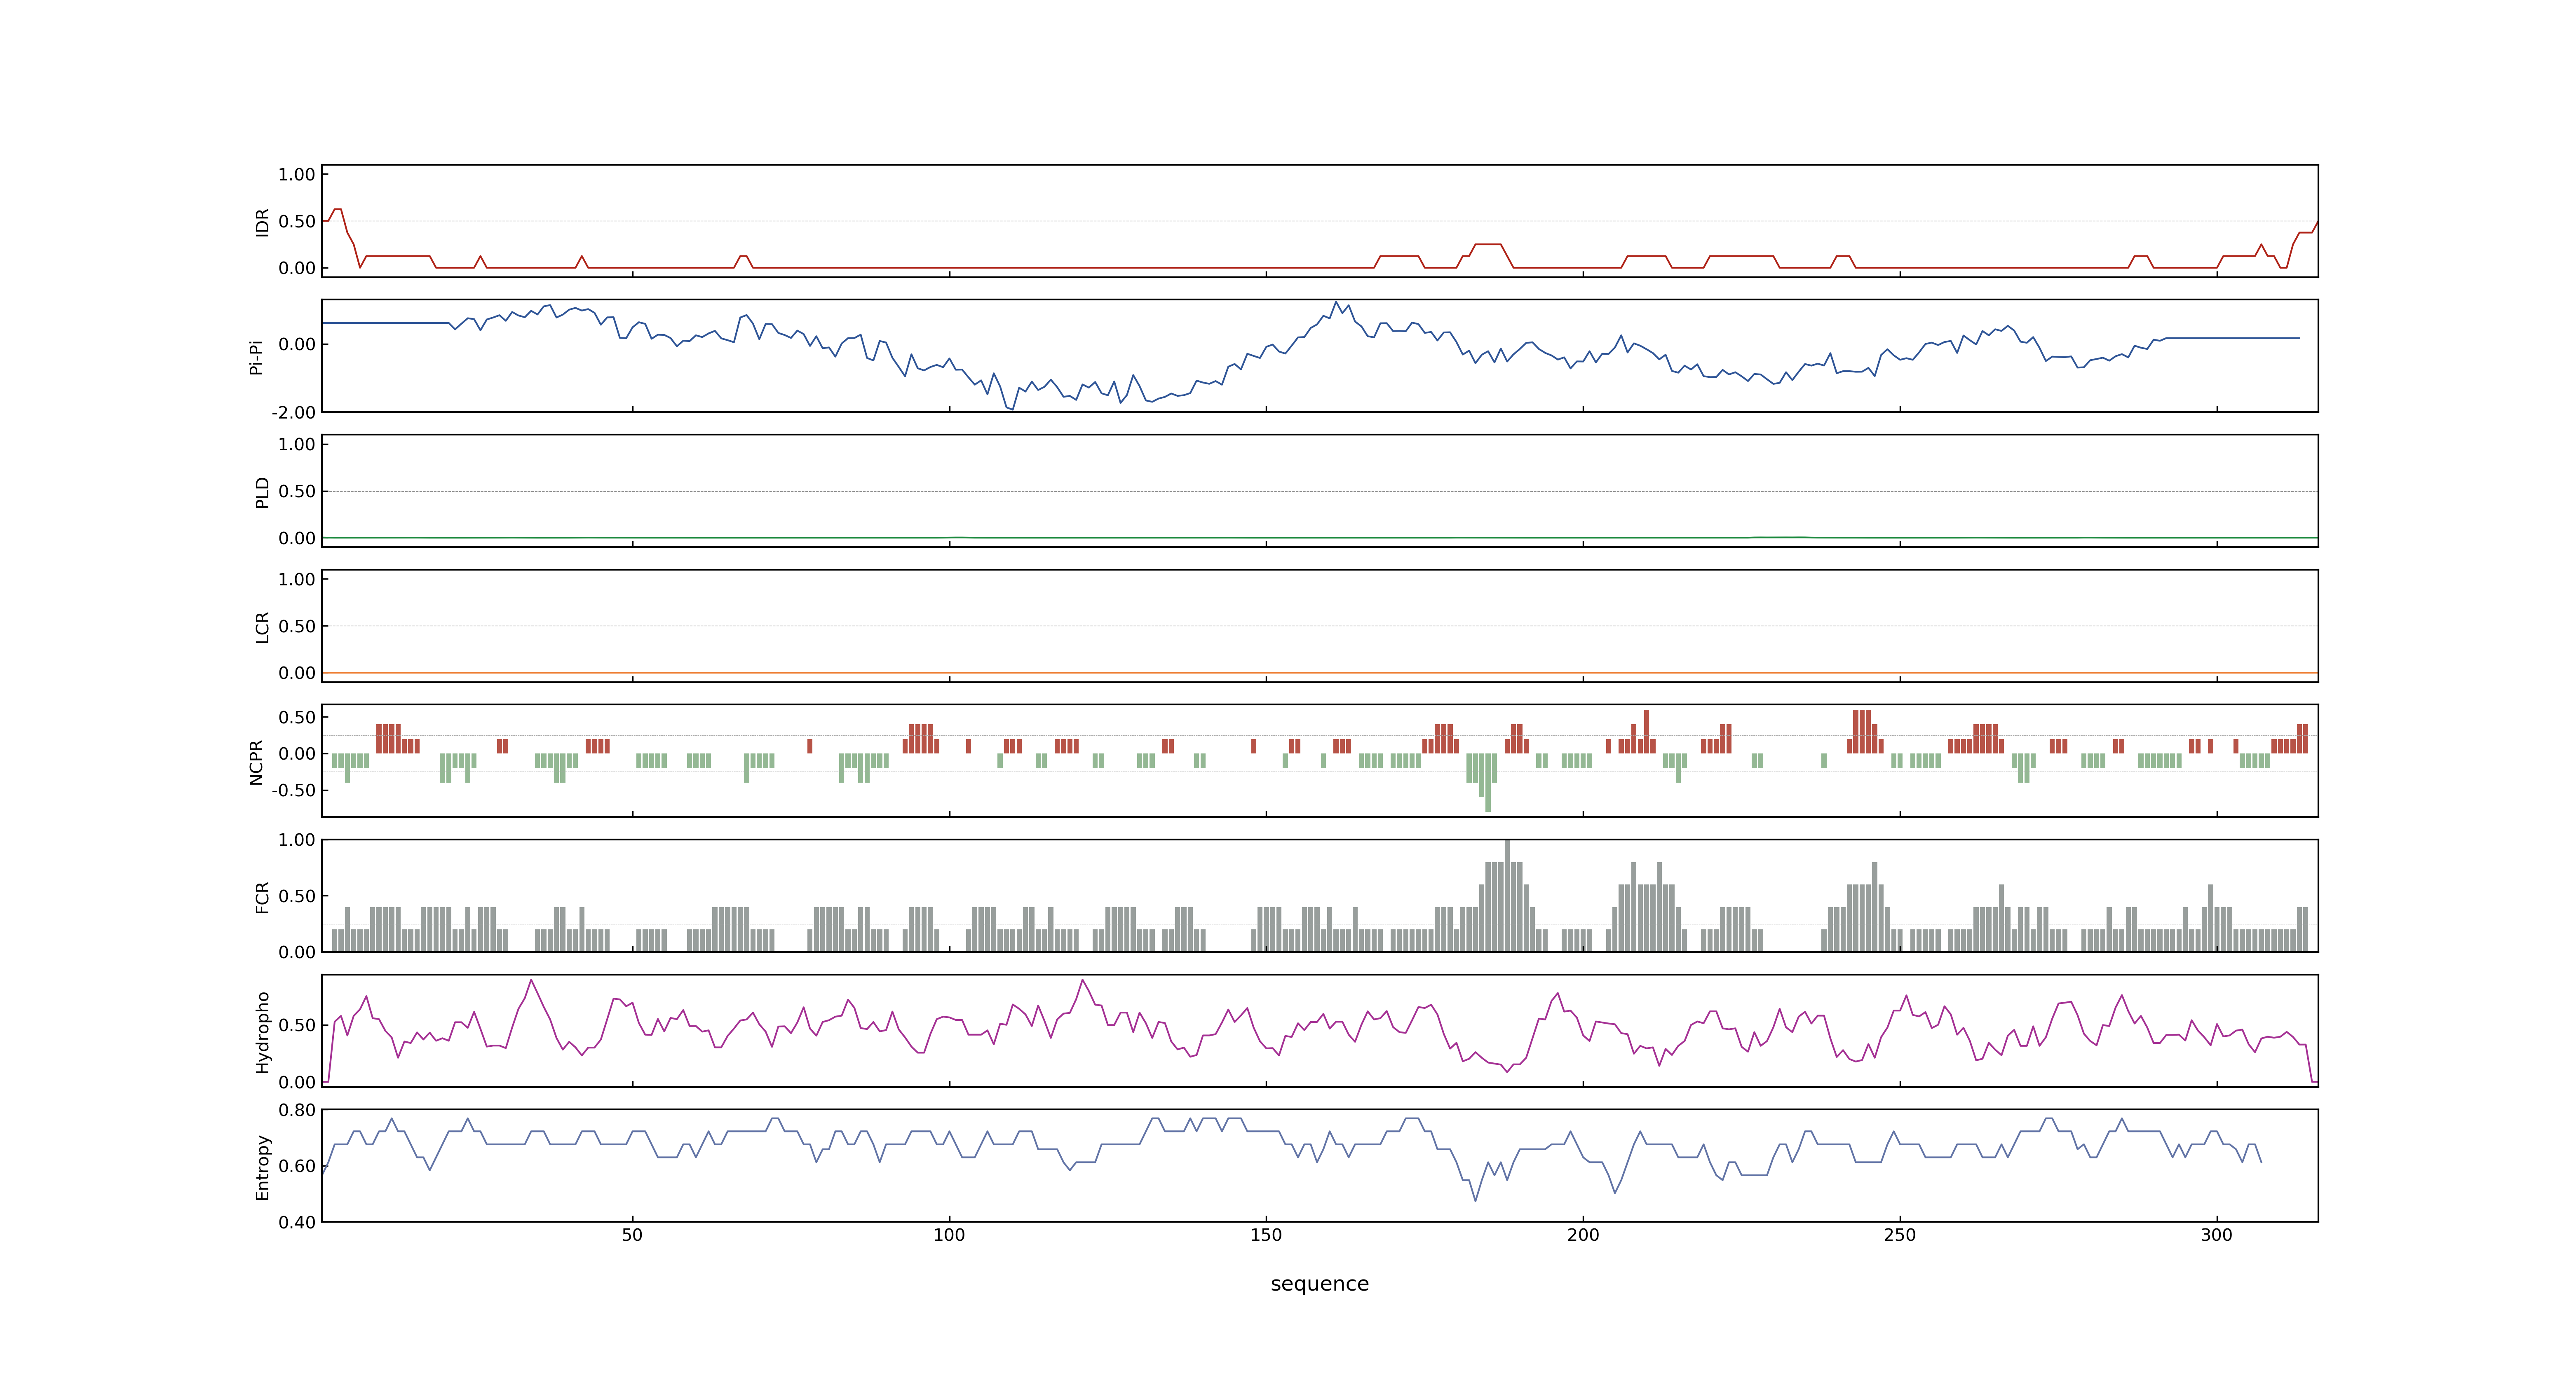
Task: Click the x-axis tick label 50
Action: 632,1235
